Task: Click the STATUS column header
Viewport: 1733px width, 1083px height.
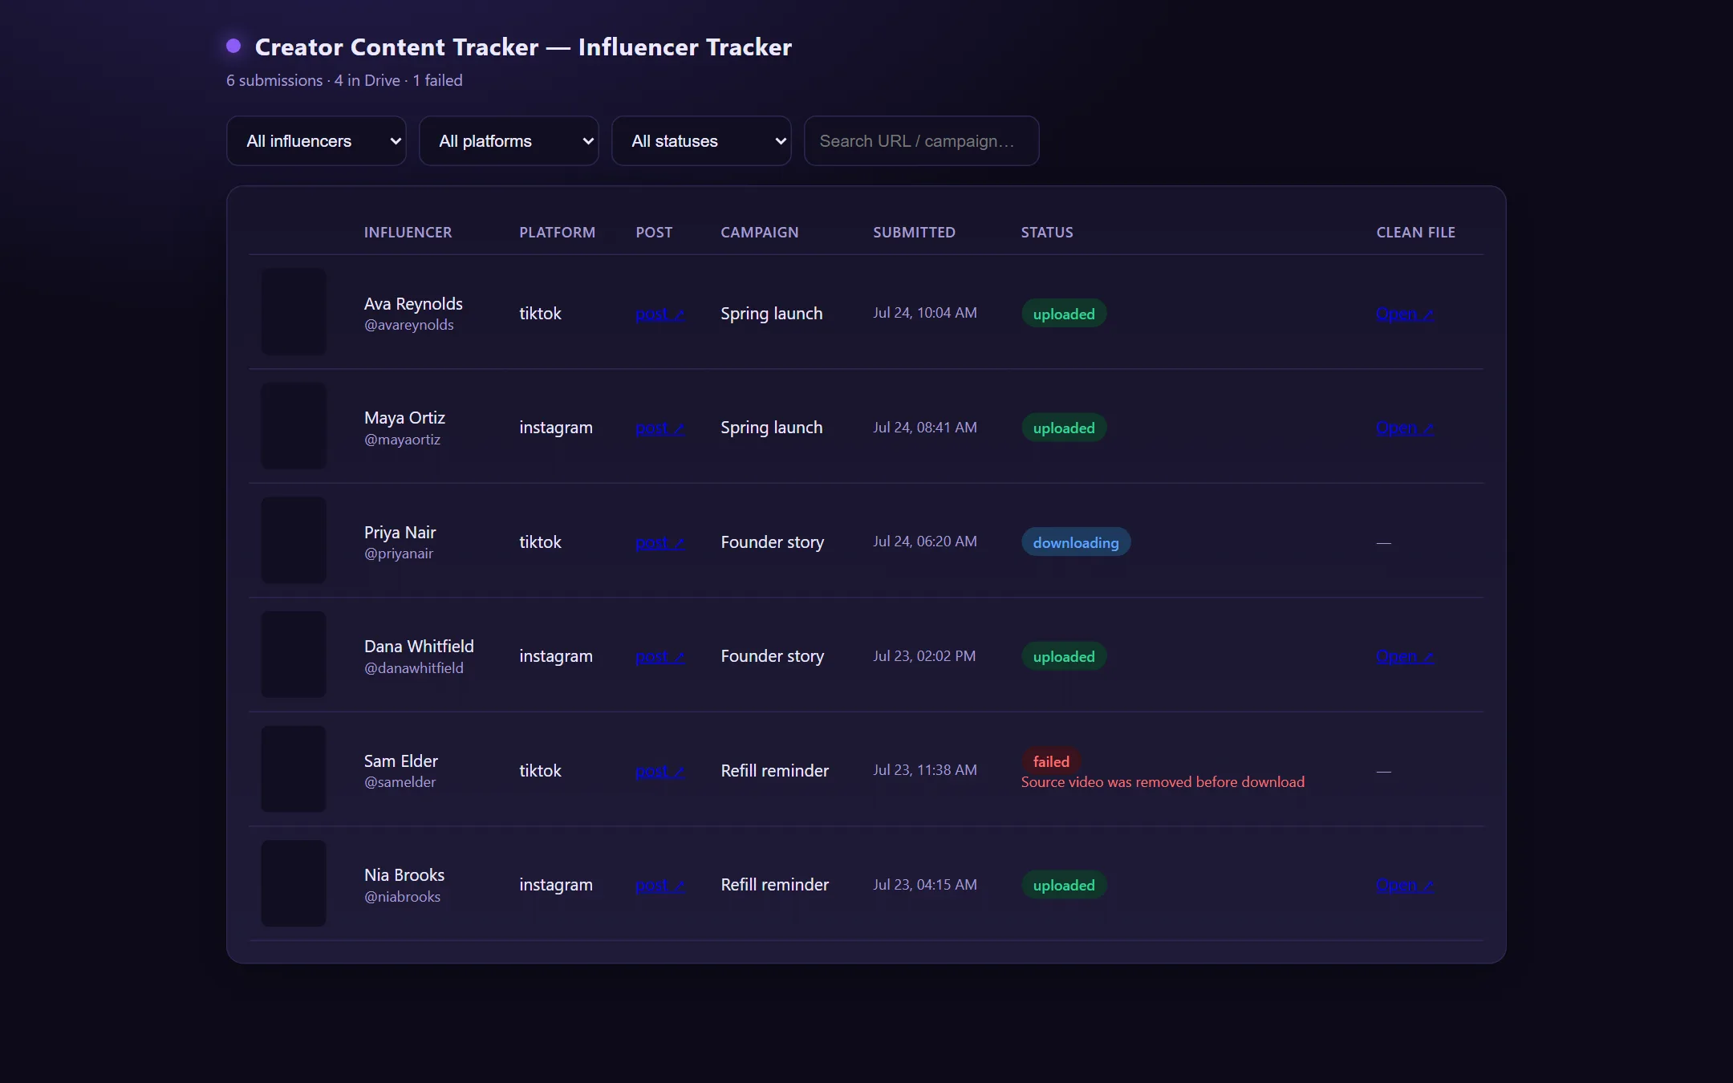Action: tap(1046, 232)
